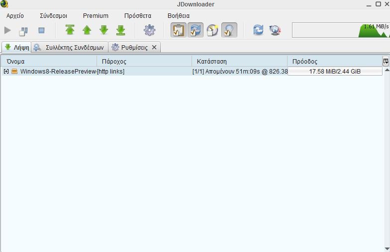Open the Premium menu
Screen dimensions: 390x252
point(96,16)
